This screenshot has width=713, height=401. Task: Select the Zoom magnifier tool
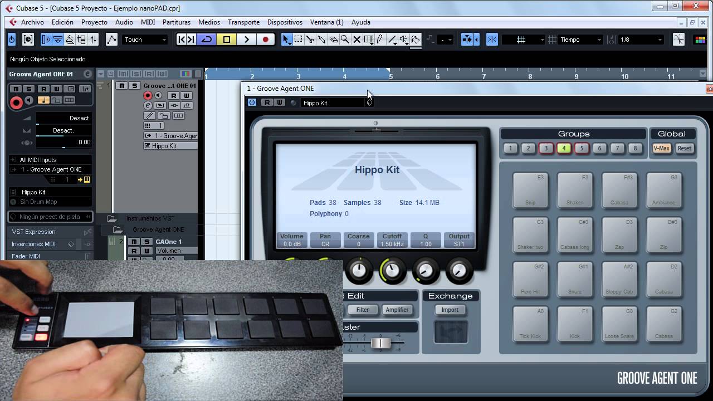coord(345,40)
